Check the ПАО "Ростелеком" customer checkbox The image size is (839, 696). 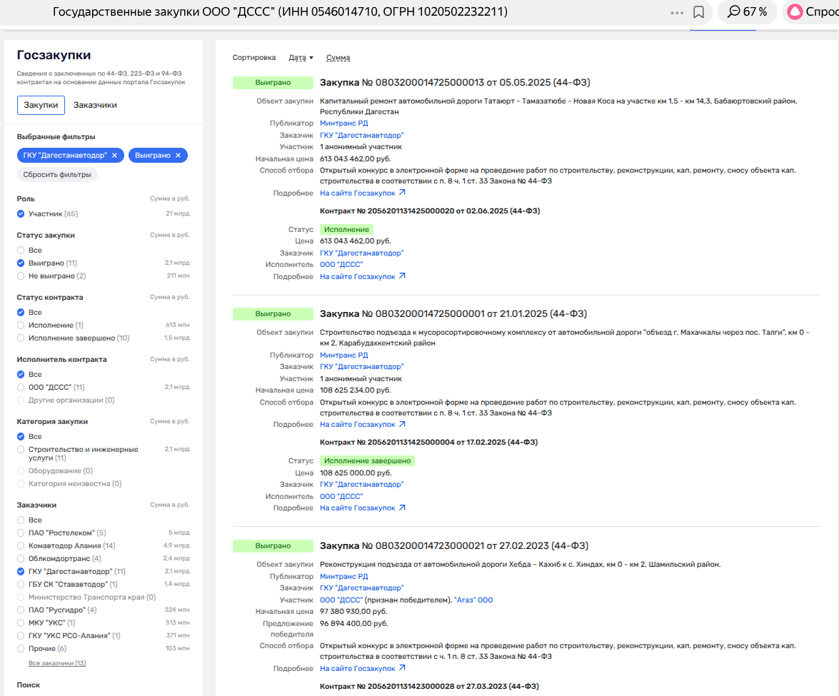click(21, 533)
